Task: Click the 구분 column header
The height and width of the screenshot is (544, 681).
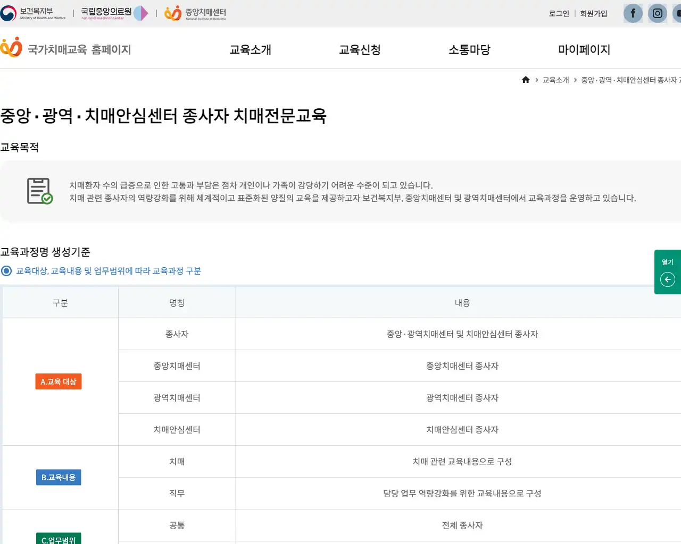Action: tap(60, 303)
